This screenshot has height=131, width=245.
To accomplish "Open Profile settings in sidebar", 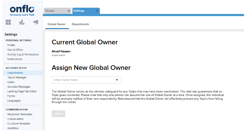I will click(x=11, y=45).
